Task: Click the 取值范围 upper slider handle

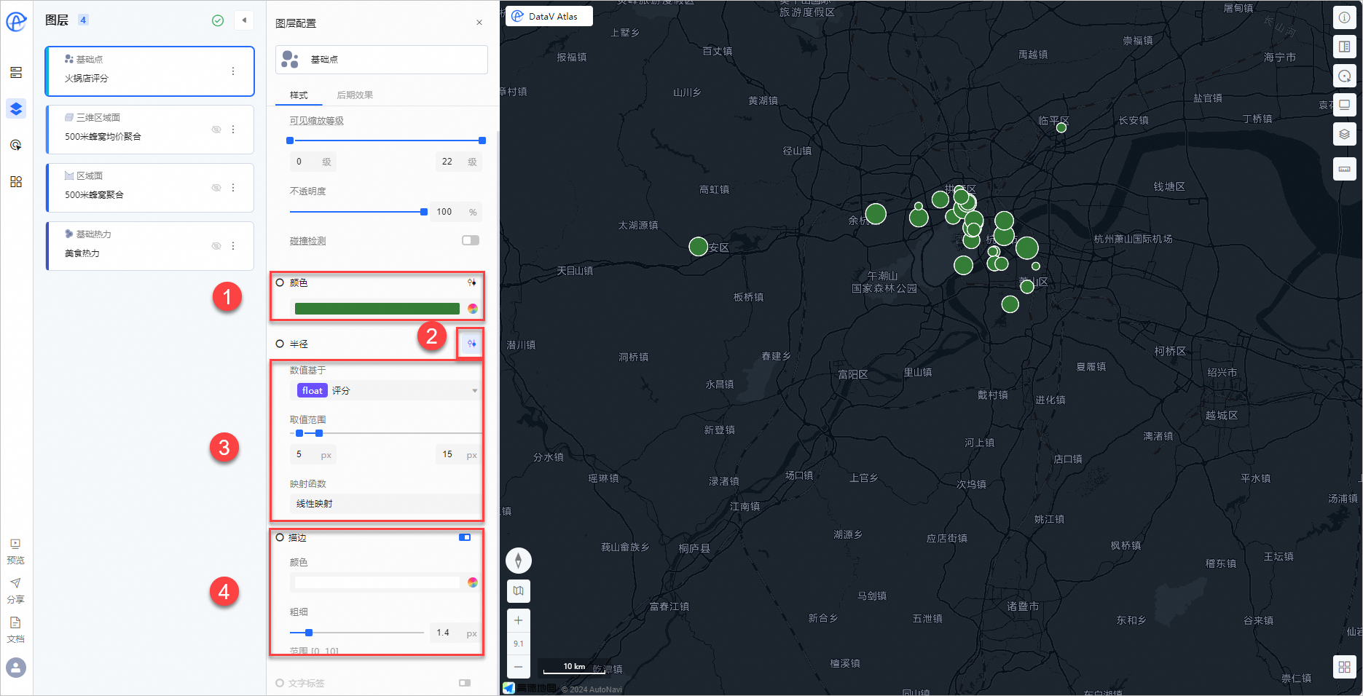Action: pyautogui.click(x=319, y=433)
